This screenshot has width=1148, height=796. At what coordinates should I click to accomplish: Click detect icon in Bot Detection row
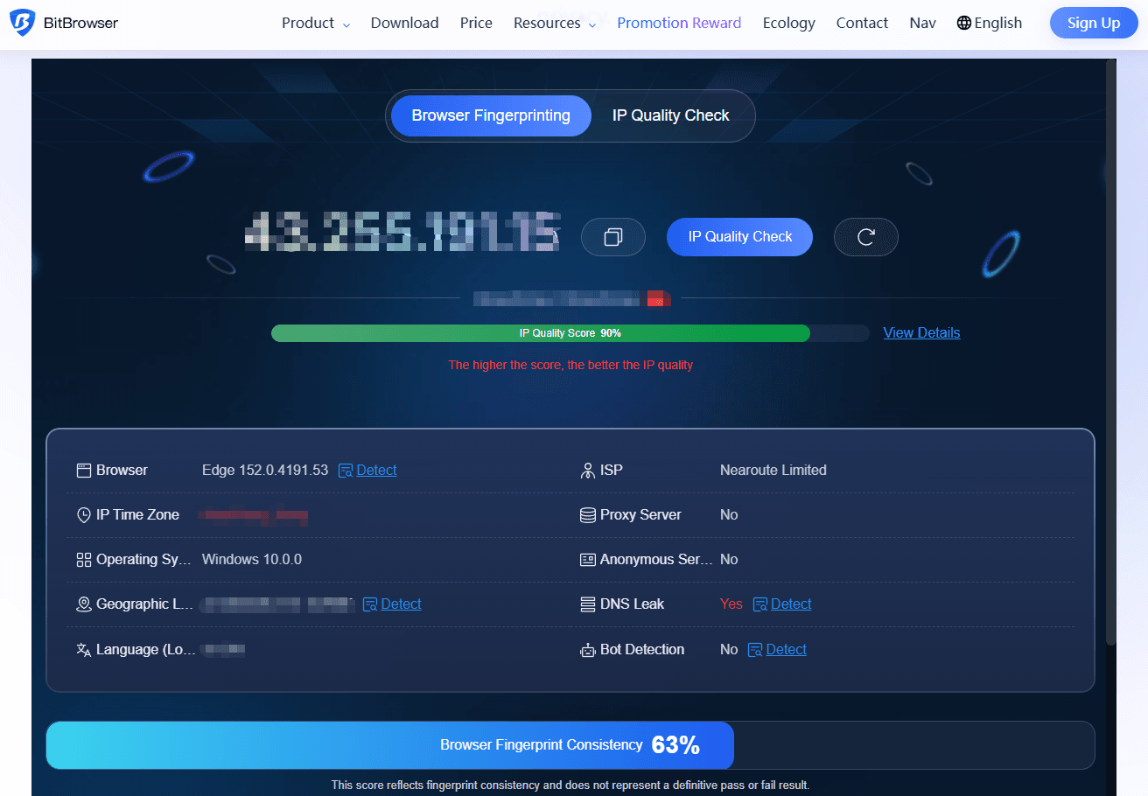pos(755,650)
